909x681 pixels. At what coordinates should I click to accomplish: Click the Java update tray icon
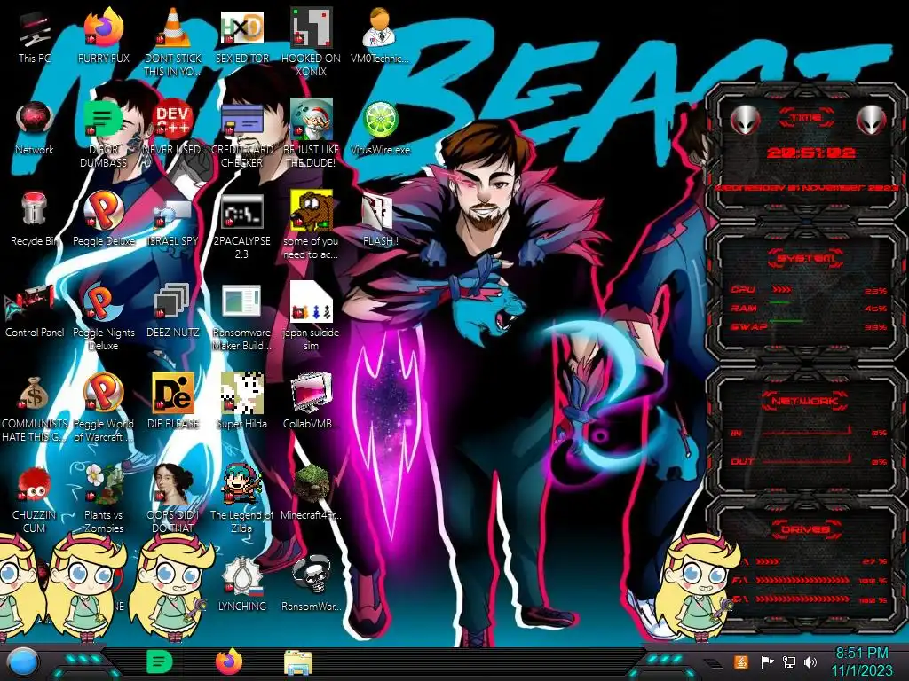click(741, 661)
